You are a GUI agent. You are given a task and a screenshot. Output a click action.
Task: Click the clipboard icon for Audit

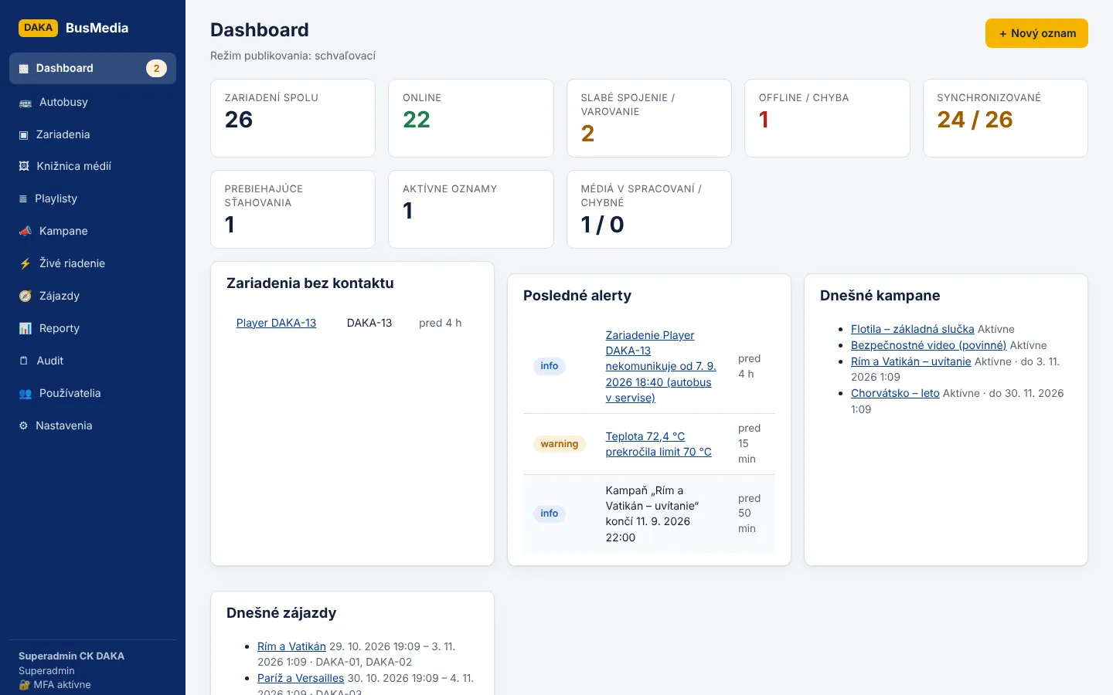[x=23, y=361]
